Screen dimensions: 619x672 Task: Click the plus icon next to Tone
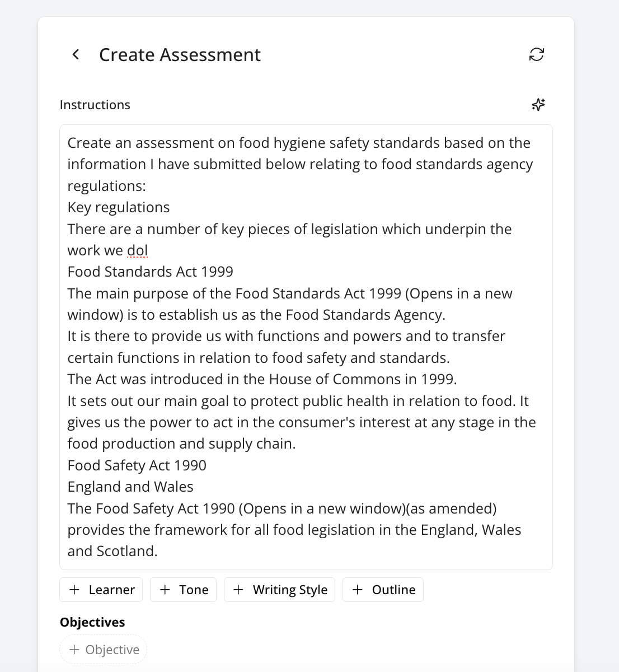(165, 590)
